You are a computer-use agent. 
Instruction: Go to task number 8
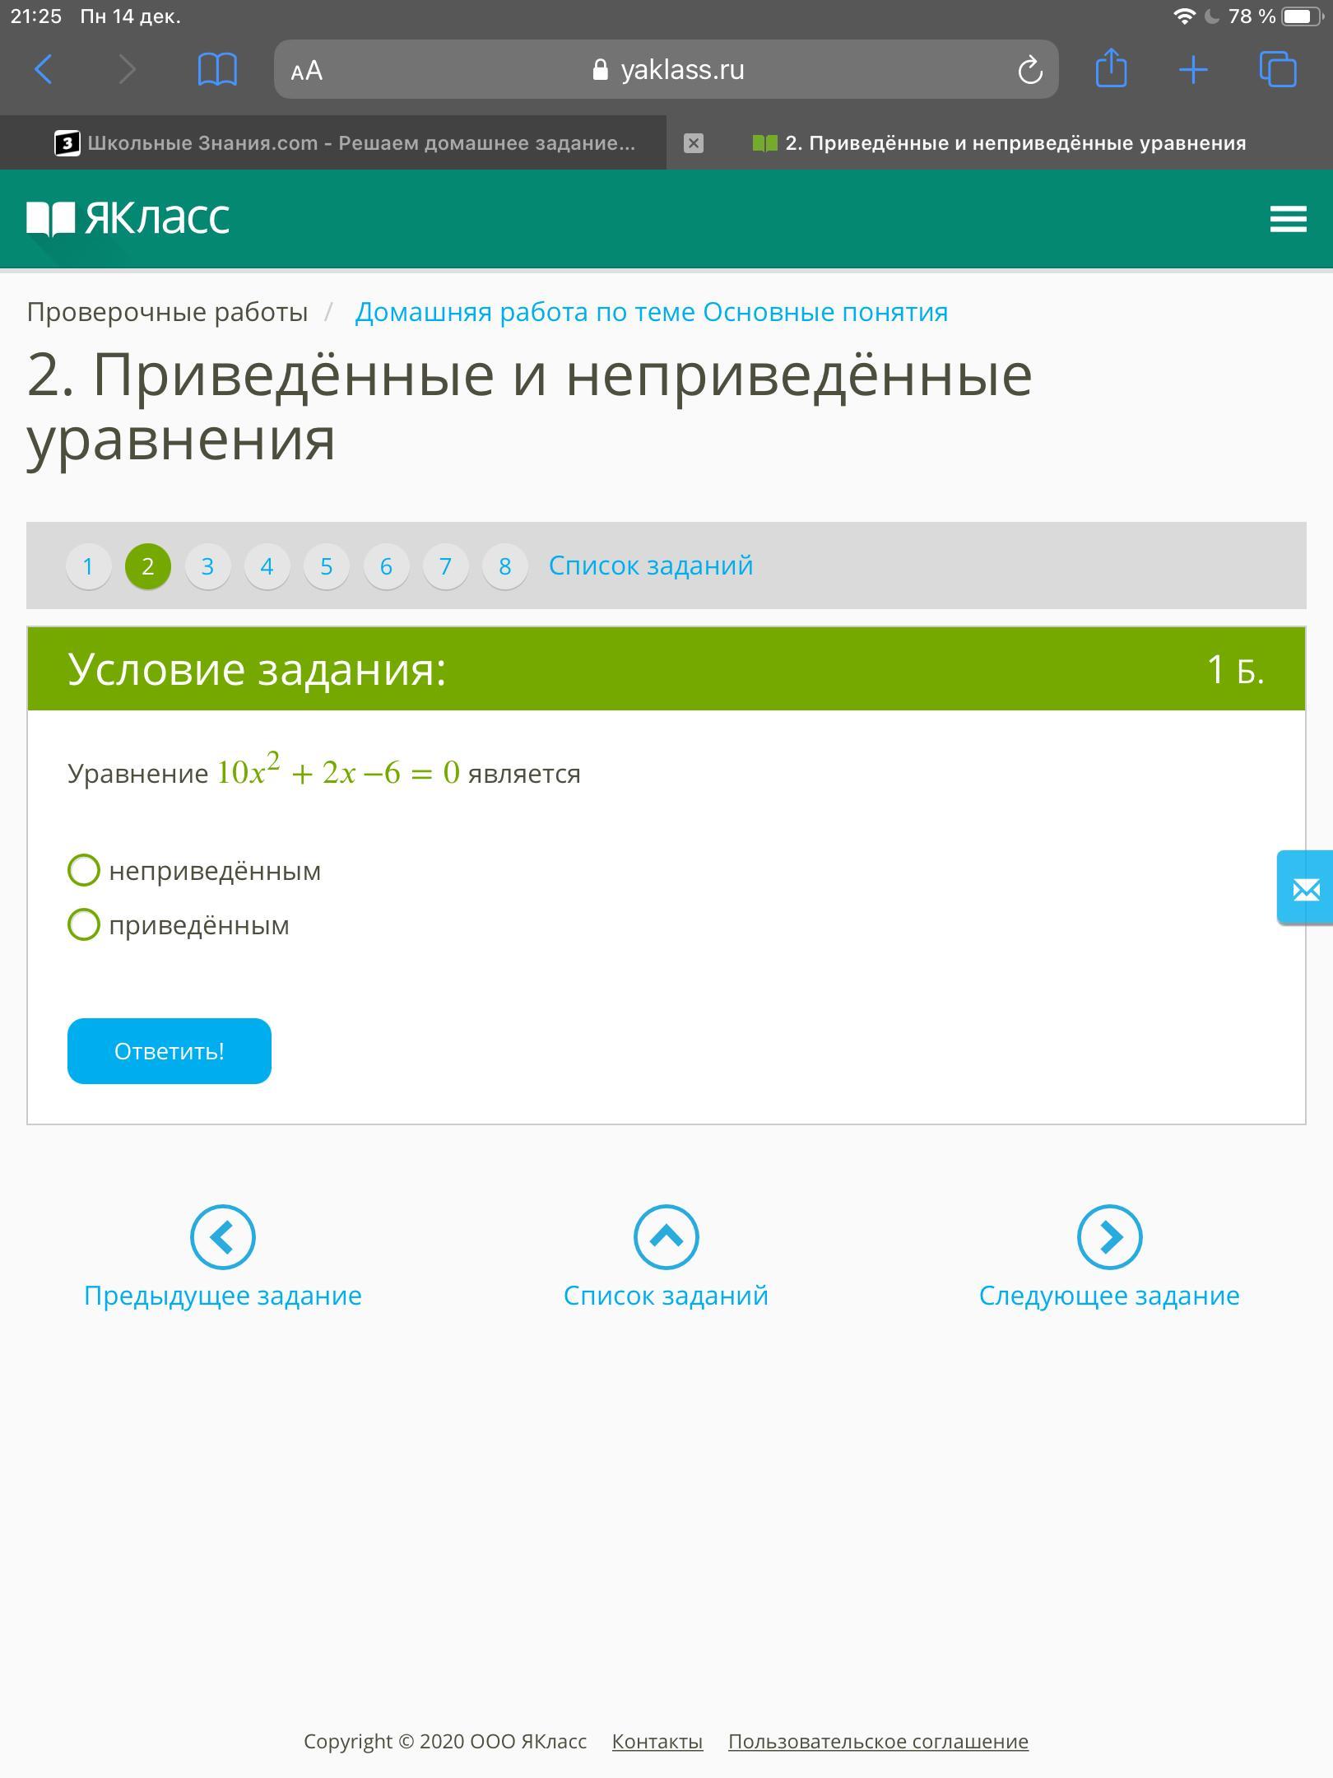tap(505, 566)
